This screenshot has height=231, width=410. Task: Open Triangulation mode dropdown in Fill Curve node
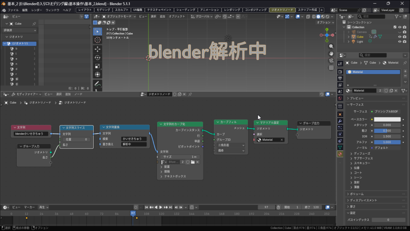tap(231, 145)
